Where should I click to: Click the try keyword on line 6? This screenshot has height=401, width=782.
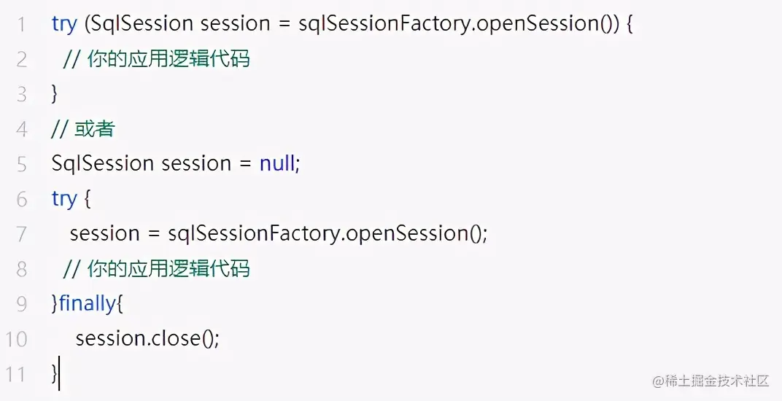tap(64, 198)
